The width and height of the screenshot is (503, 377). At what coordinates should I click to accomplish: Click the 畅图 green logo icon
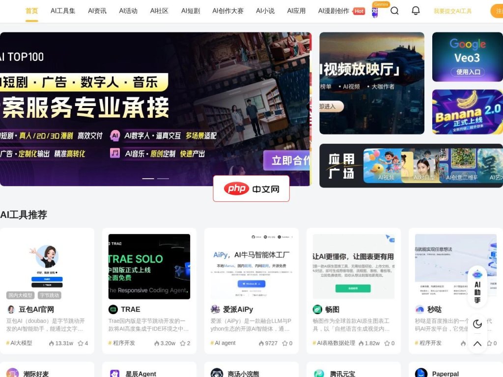[x=317, y=309]
